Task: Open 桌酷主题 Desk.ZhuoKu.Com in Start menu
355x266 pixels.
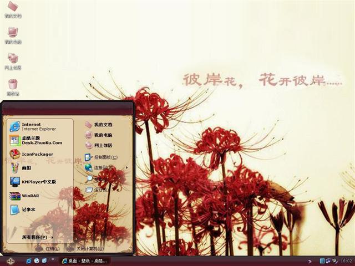Action: click(x=35, y=140)
